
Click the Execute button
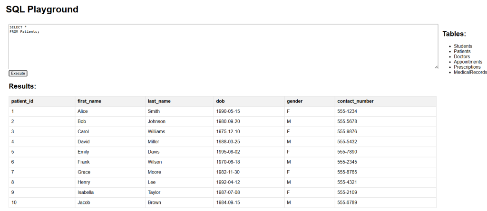point(18,73)
